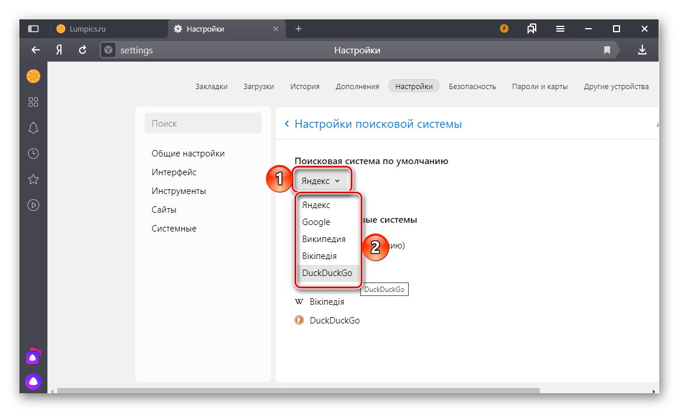Choose DuckDuckGo from the dropdown list
The width and height of the screenshot is (678, 412).
click(327, 273)
